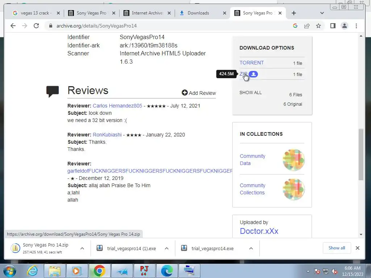Click the SonyVegasPro14 identifier text
Viewport: 371px width, 278px height.
click(142, 37)
